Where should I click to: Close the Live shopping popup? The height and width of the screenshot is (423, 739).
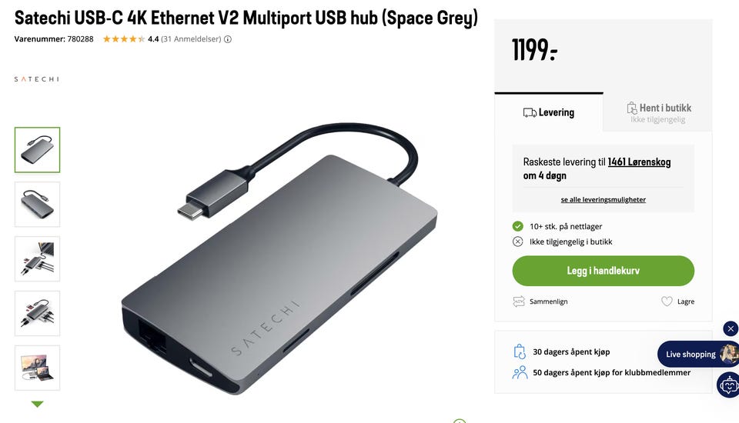[x=731, y=328]
